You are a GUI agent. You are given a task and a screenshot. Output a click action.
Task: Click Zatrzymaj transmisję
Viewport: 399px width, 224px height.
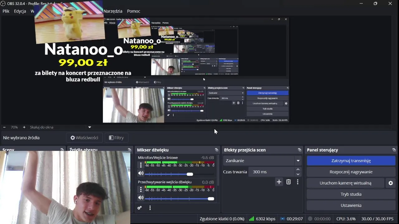351,161
